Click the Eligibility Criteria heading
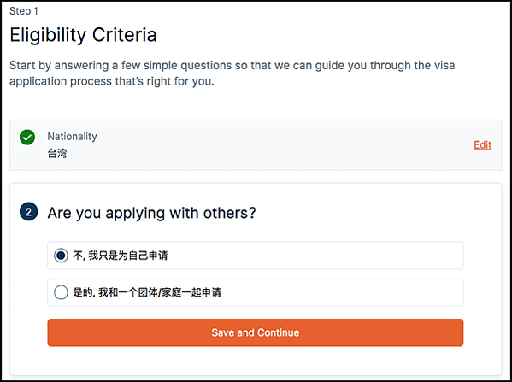This screenshot has height=382, width=512. [83, 34]
